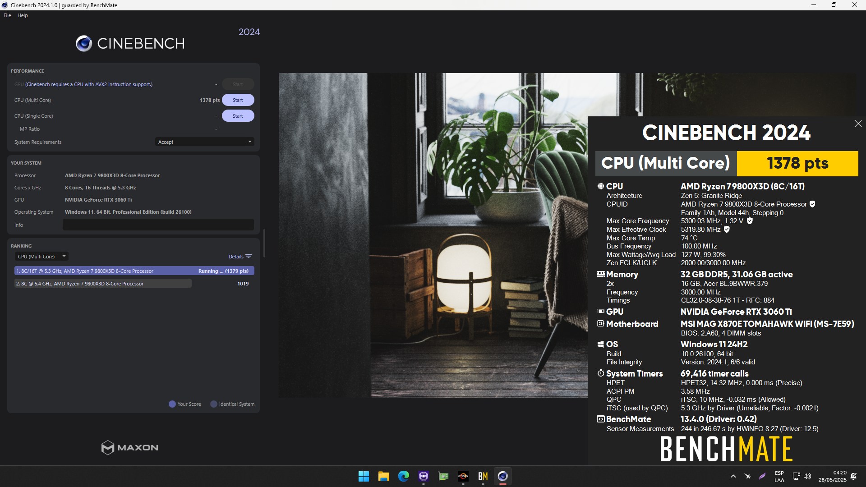Click the Maxon logo
The image size is (866, 487).
tap(130, 447)
